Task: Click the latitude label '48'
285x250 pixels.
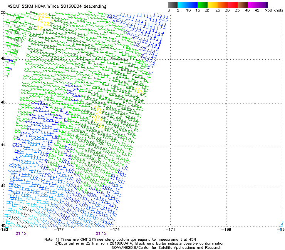Action: pos(3,58)
